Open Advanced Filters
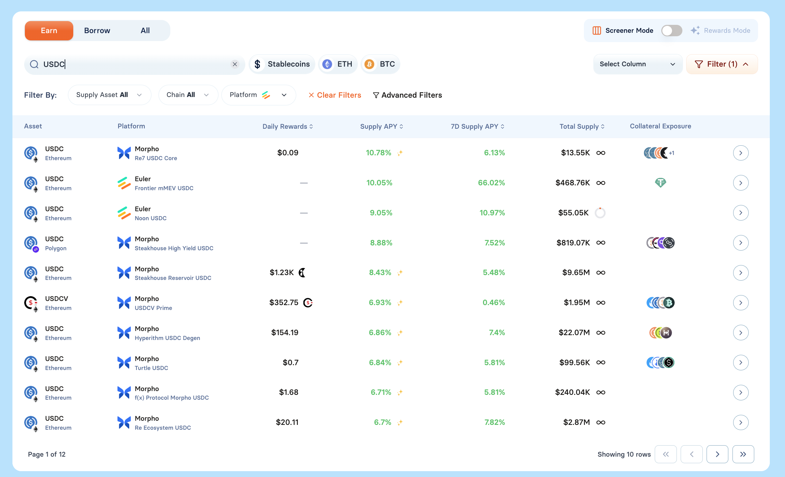Viewport: 785px width, 477px height. pyautogui.click(x=407, y=95)
